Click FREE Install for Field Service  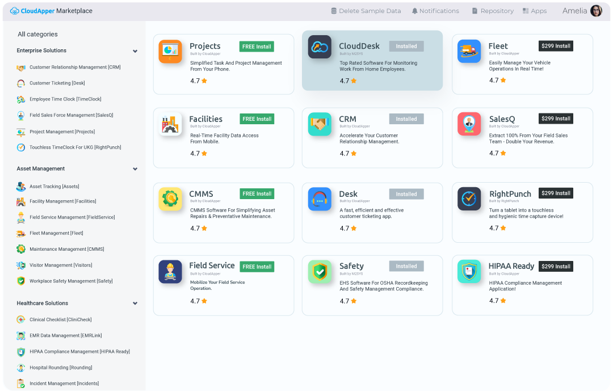coord(257,267)
